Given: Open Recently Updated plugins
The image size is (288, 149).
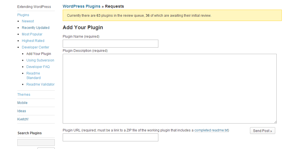Looking at the screenshot, I should click(35, 28).
